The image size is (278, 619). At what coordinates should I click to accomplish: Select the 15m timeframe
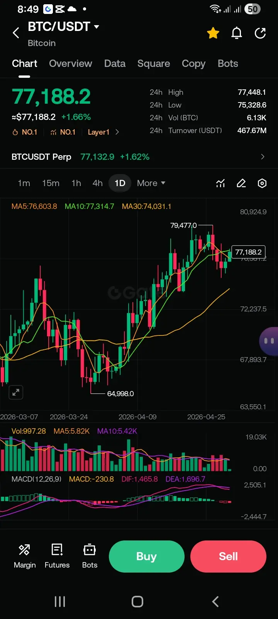(51, 183)
